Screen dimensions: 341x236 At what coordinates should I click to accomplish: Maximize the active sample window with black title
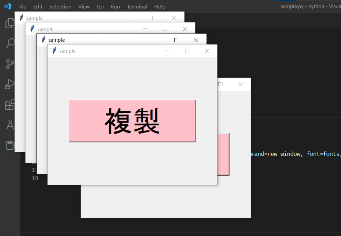(176, 40)
